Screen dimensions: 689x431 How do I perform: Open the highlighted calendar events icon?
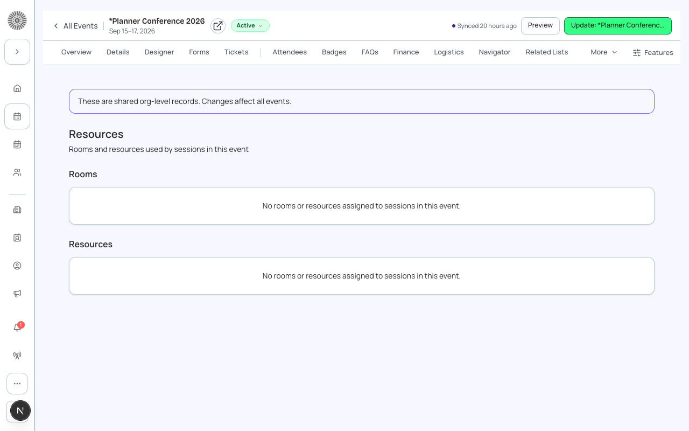(17, 116)
